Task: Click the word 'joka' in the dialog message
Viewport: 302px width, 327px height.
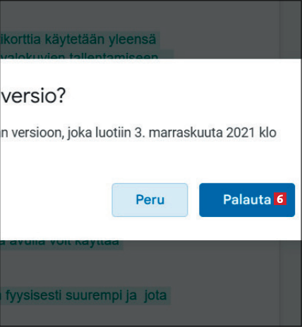Action: pos(80,133)
